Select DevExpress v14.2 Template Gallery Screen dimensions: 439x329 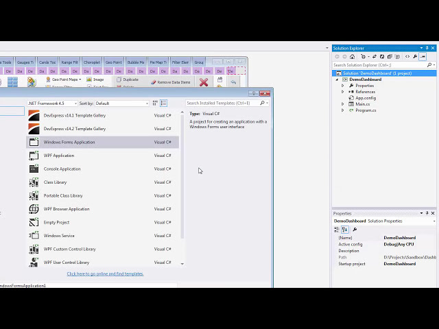pos(102,129)
